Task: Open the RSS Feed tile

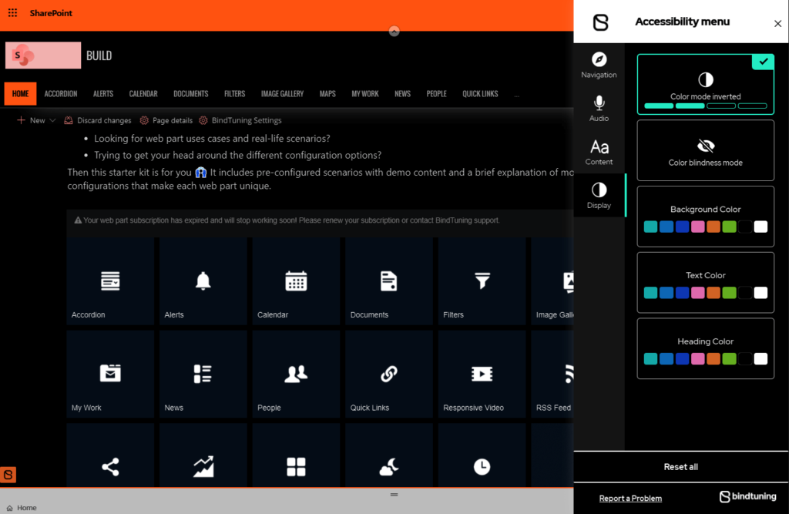Action: click(x=552, y=374)
